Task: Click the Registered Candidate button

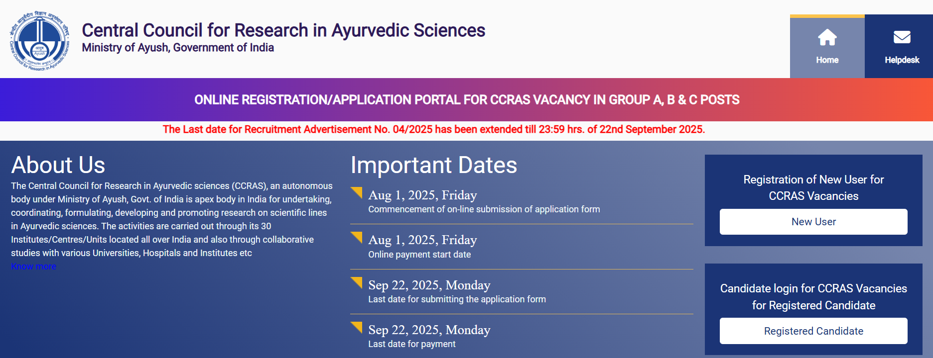Action: pos(813,331)
